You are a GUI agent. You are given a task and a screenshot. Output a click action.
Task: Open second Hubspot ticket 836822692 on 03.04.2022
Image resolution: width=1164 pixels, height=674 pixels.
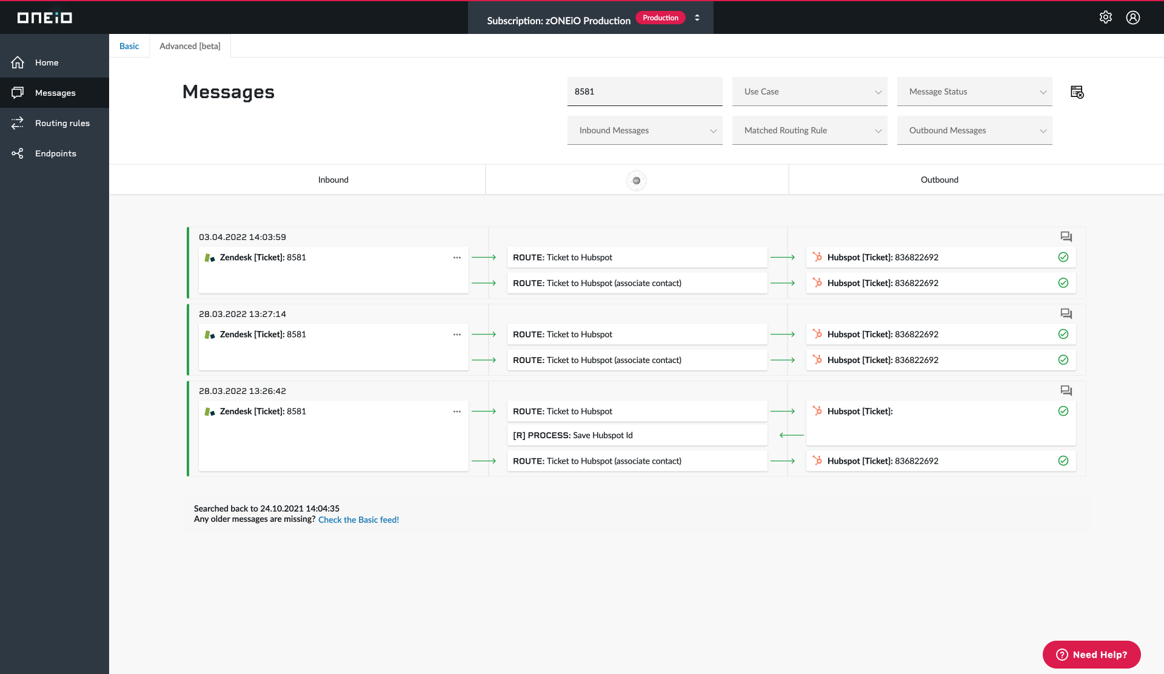(941, 283)
